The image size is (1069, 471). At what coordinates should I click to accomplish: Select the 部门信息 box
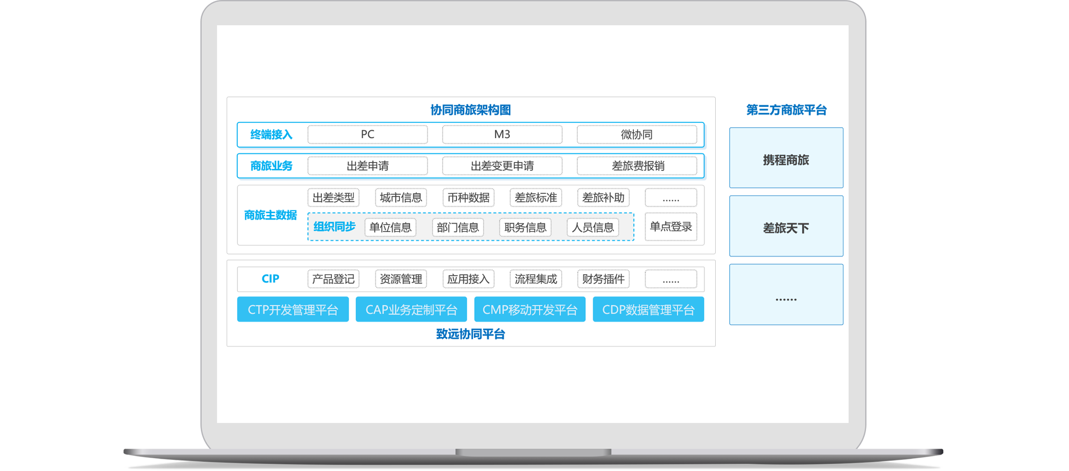(x=458, y=227)
